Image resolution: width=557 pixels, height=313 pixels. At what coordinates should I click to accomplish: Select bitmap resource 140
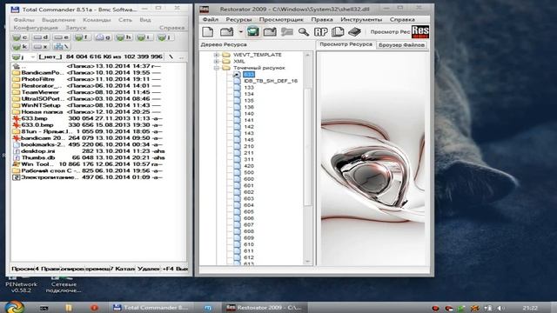click(249, 114)
